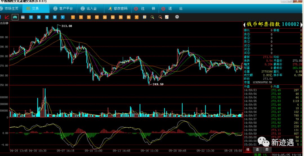Screen dimensions: 304x156
Task: Open the settings gear icon
Action: tap(177, 17)
